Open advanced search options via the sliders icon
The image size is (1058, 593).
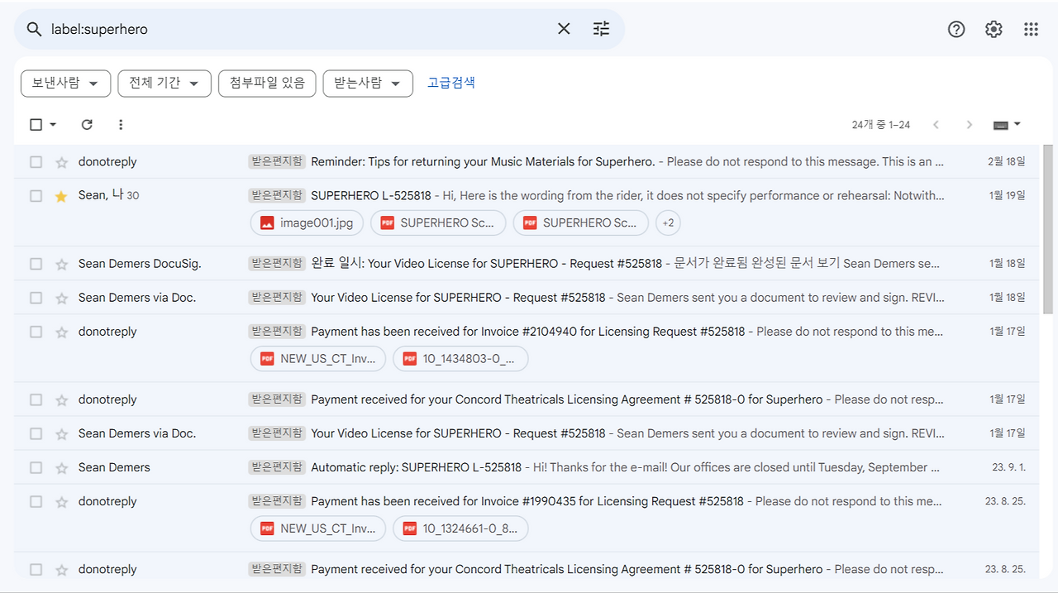[x=601, y=28]
